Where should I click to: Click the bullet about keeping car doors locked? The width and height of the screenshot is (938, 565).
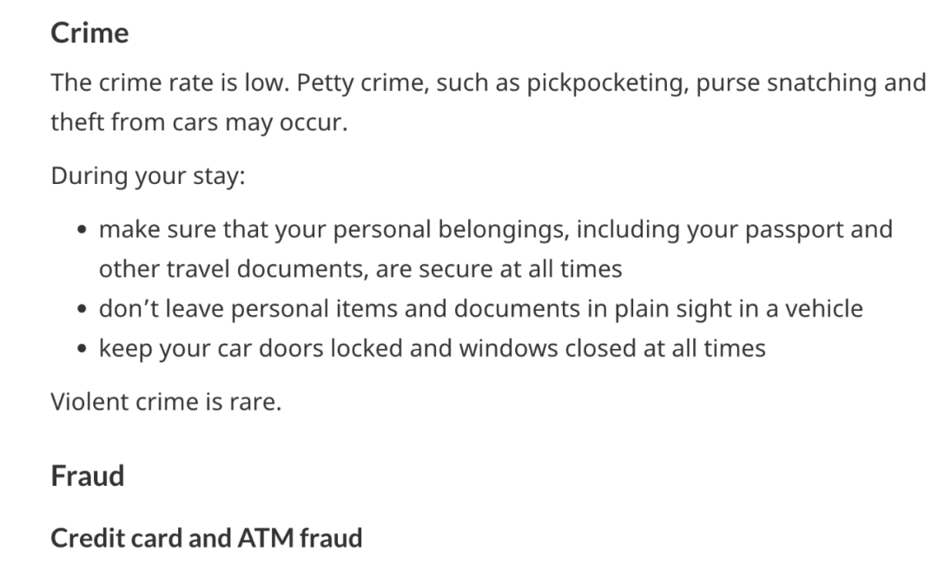pos(432,348)
